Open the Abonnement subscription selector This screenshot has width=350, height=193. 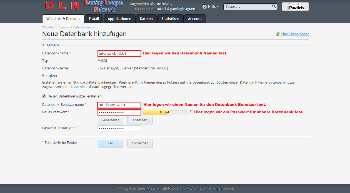pos(177,9)
